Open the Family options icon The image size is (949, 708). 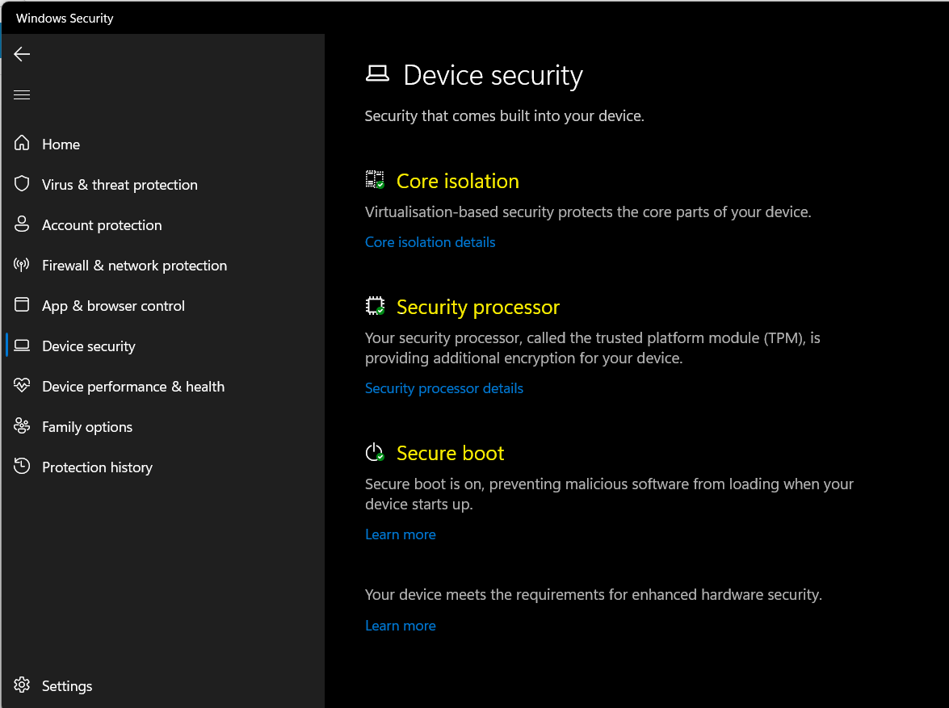22,426
